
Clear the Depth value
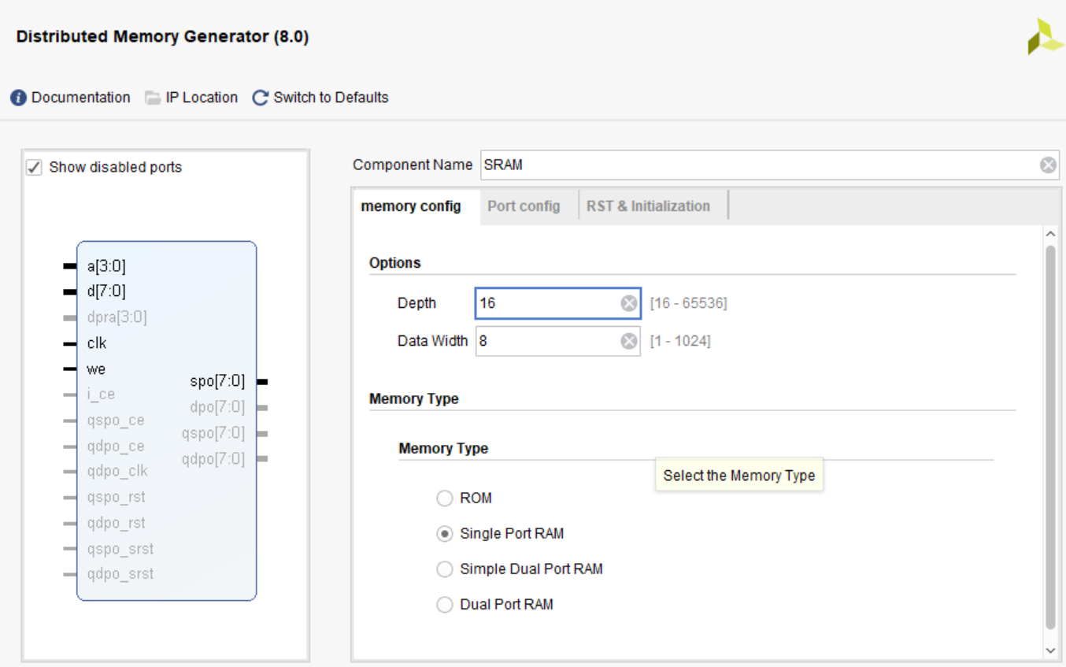(x=628, y=303)
